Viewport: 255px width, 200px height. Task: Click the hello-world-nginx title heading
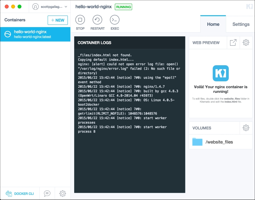[94, 7]
